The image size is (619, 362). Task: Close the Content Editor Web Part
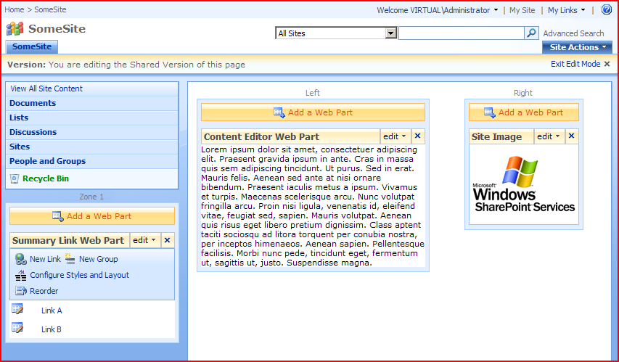click(x=417, y=136)
